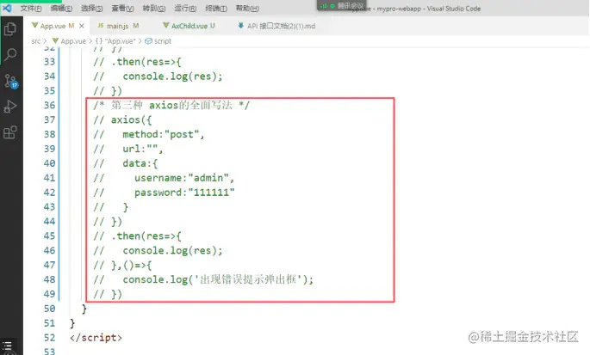Click the '第三种 axios的全面写法' comment line
The image size is (590, 355).
point(171,105)
